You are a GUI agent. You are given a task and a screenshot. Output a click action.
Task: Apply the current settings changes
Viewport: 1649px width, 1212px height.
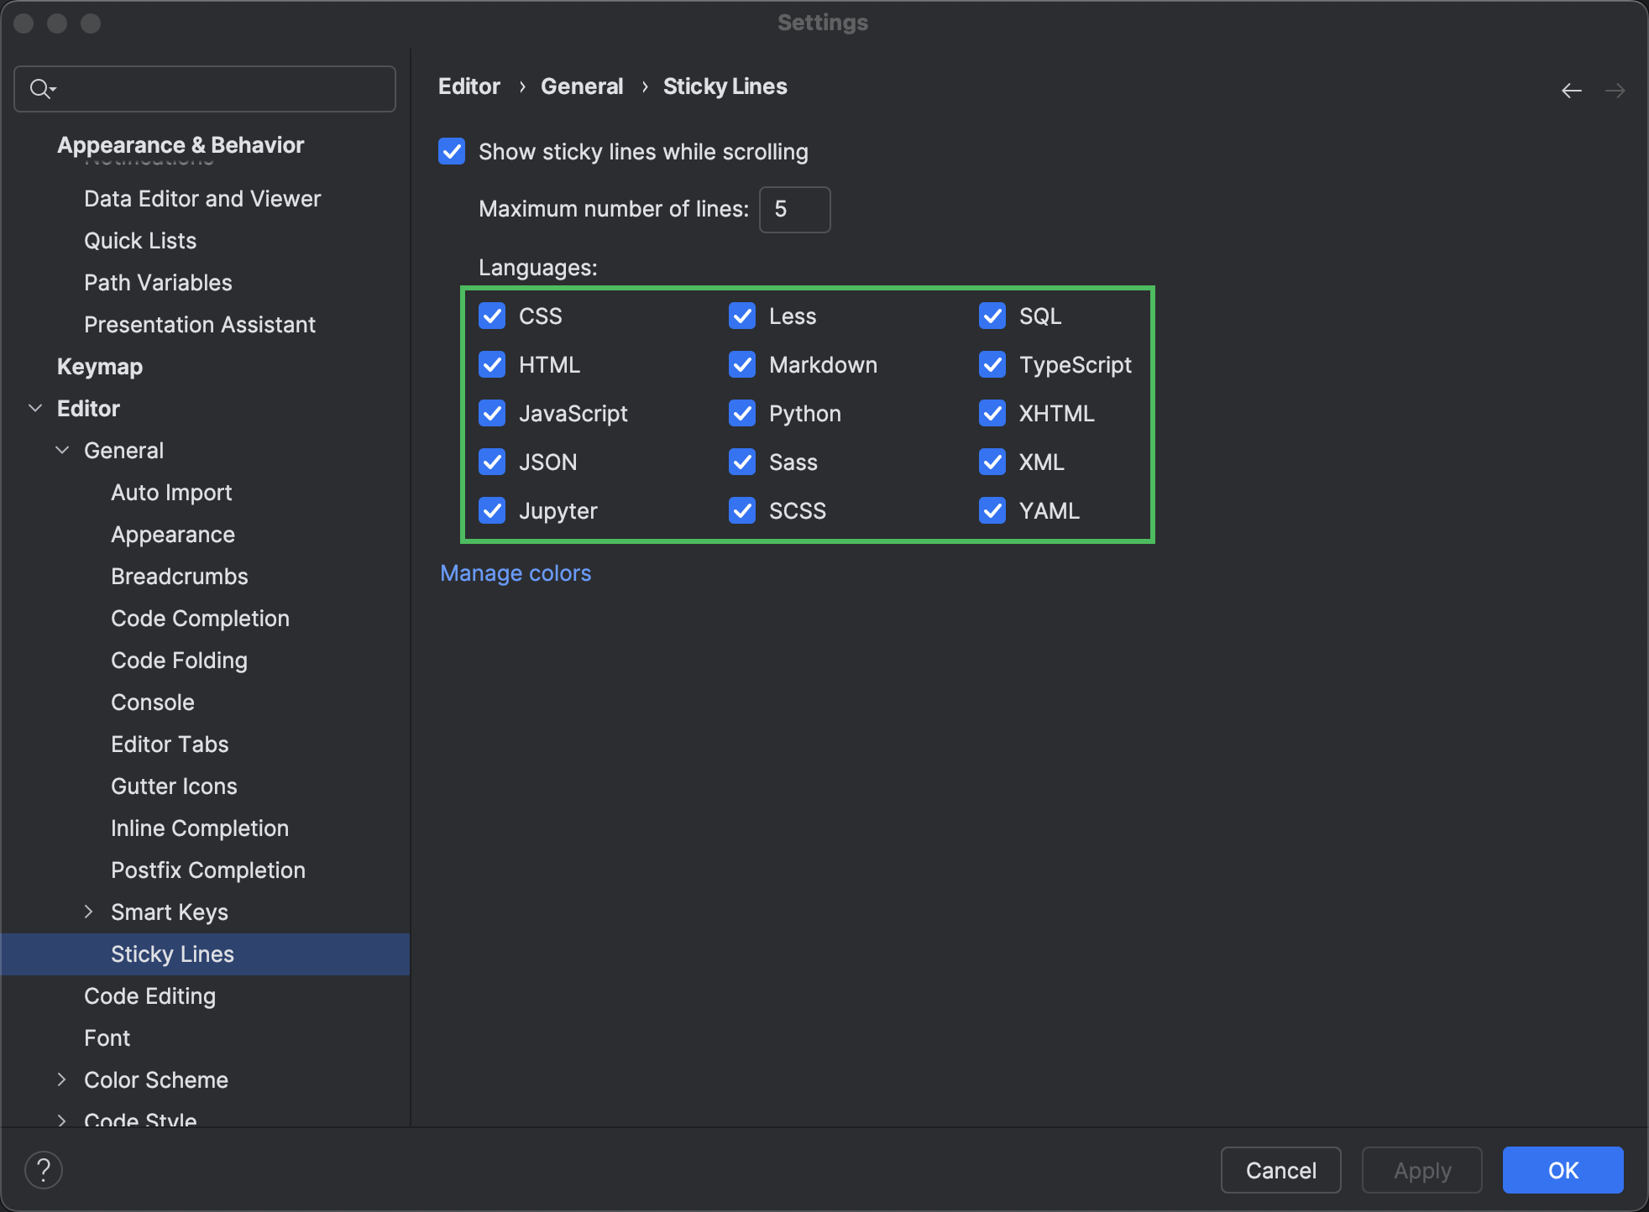click(1421, 1169)
